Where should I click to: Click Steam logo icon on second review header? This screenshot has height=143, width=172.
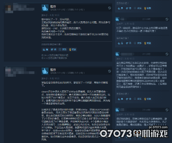(x=109, y=71)
